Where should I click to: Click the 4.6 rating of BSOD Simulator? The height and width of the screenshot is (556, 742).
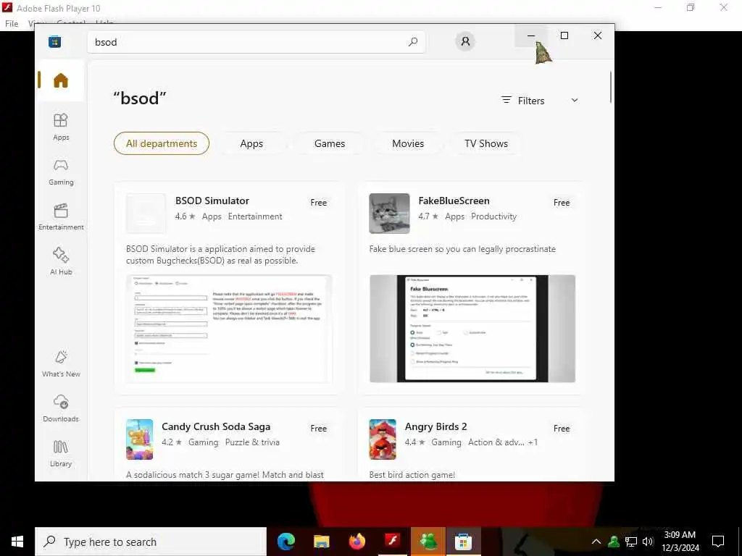[185, 216]
